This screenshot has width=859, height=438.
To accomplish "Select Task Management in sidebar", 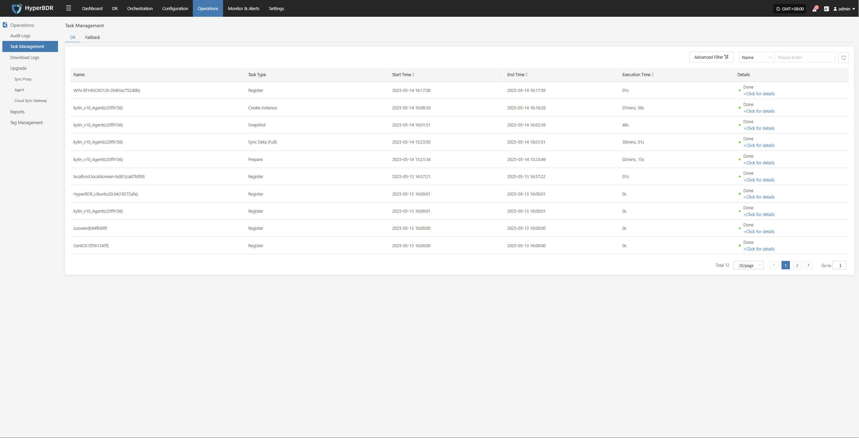I will (30, 46).
